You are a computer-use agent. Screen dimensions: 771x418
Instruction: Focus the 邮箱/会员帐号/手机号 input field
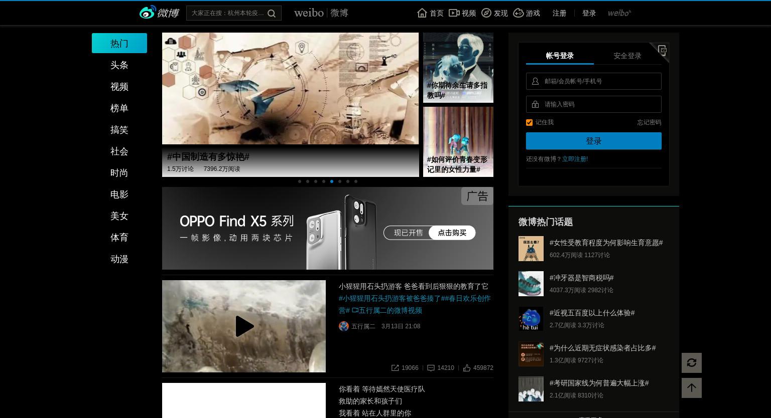(594, 81)
